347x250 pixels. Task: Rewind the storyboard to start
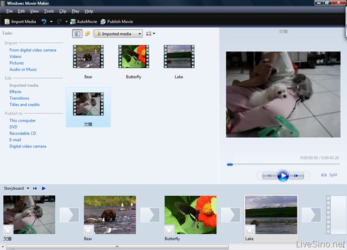click(35, 188)
